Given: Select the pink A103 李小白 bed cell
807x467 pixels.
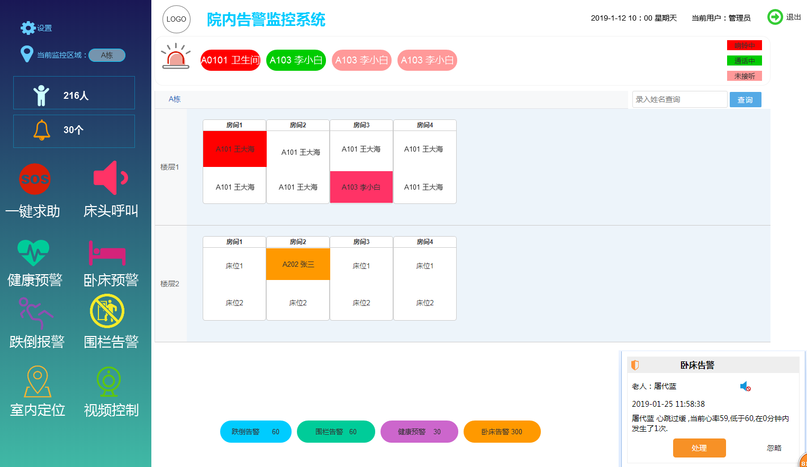Looking at the screenshot, I should [361, 187].
